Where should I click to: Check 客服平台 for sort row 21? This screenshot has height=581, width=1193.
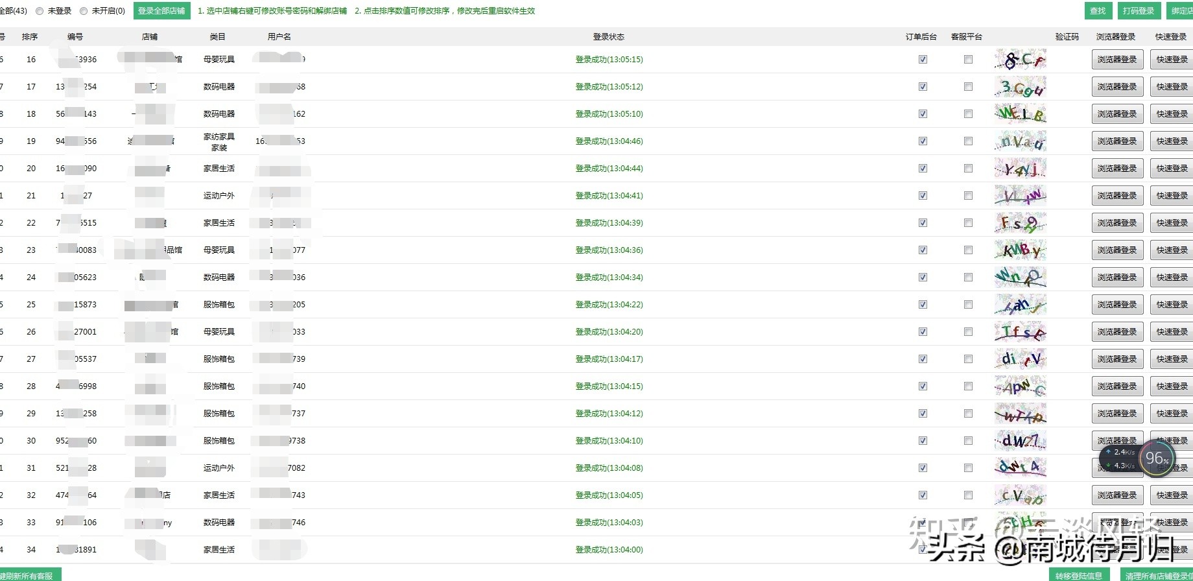click(968, 196)
